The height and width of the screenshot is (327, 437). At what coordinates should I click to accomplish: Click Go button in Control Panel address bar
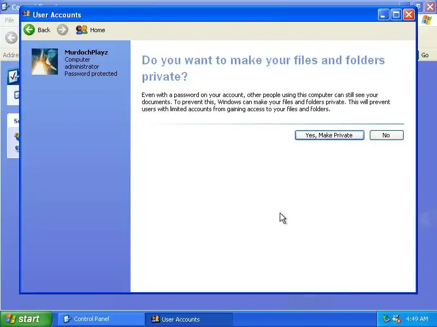425,55
